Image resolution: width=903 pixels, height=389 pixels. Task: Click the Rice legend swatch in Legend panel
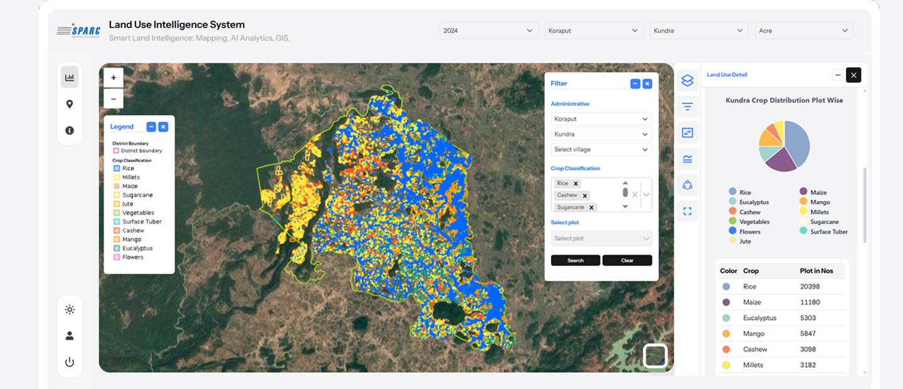(x=117, y=168)
